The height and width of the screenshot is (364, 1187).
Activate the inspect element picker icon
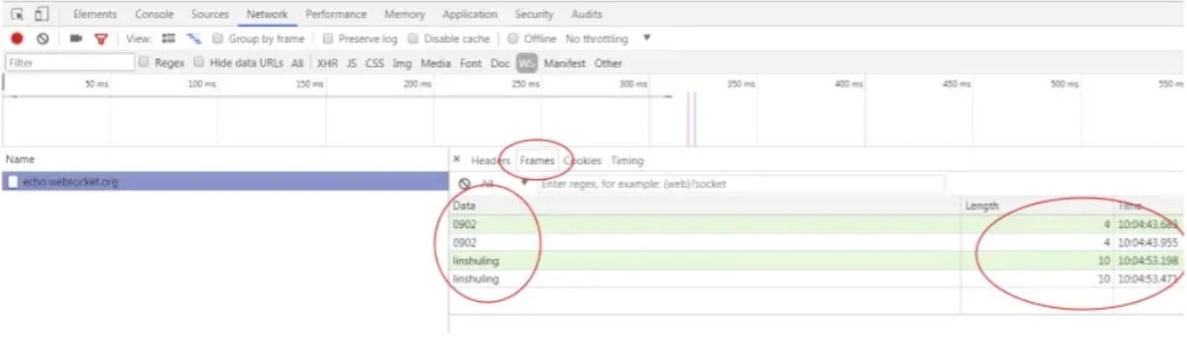coord(18,14)
